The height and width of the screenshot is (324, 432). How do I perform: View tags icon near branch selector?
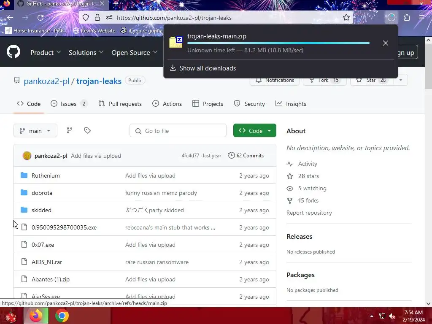click(x=87, y=131)
